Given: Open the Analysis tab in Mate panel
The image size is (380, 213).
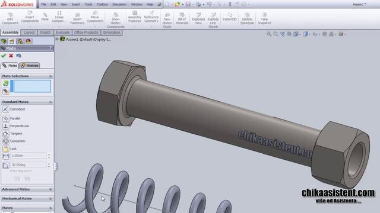Looking at the screenshot, I should (x=30, y=66).
